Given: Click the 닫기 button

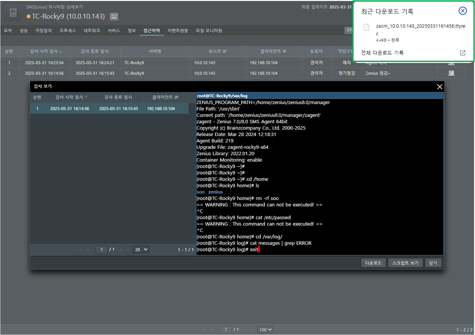Looking at the screenshot, I should click(x=433, y=263).
